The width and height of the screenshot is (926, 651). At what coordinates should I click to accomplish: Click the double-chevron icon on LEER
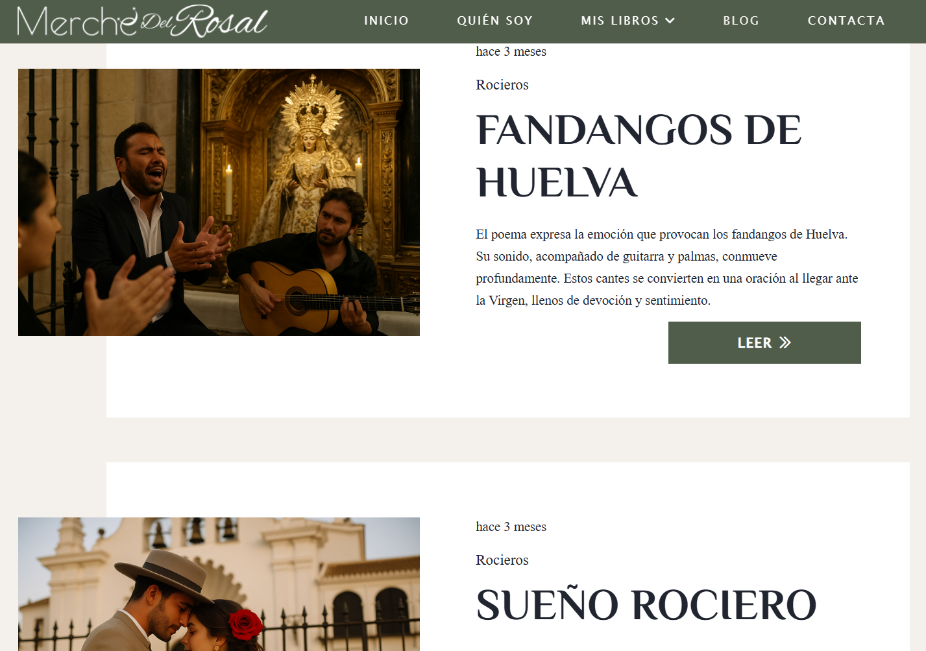click(785, 342)
